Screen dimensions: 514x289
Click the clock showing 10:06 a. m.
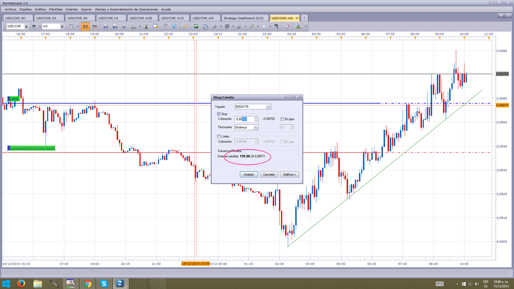coord(502,281)
